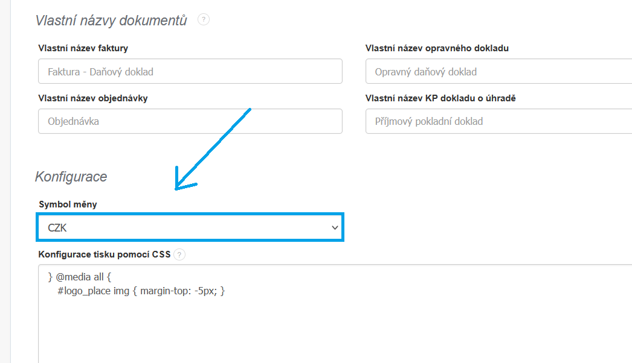632x363 pixels.
Task: Open help tooltip for Konfigurace tisku pomocí CSS
Action: coord(179,254)
